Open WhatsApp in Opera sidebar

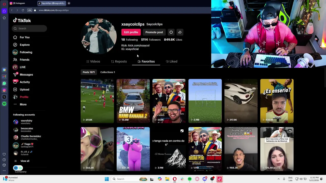(x=4, y=83)
